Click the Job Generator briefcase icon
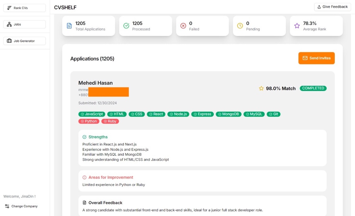The width and height of the screenshot is (355, 216). pyautogui.click(x=10, y=41)
